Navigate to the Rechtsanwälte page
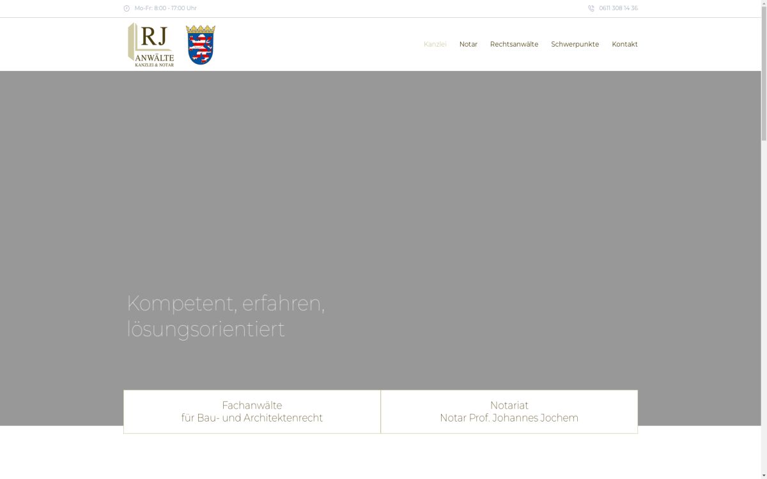767x479 pixels. tap(515, 44)
